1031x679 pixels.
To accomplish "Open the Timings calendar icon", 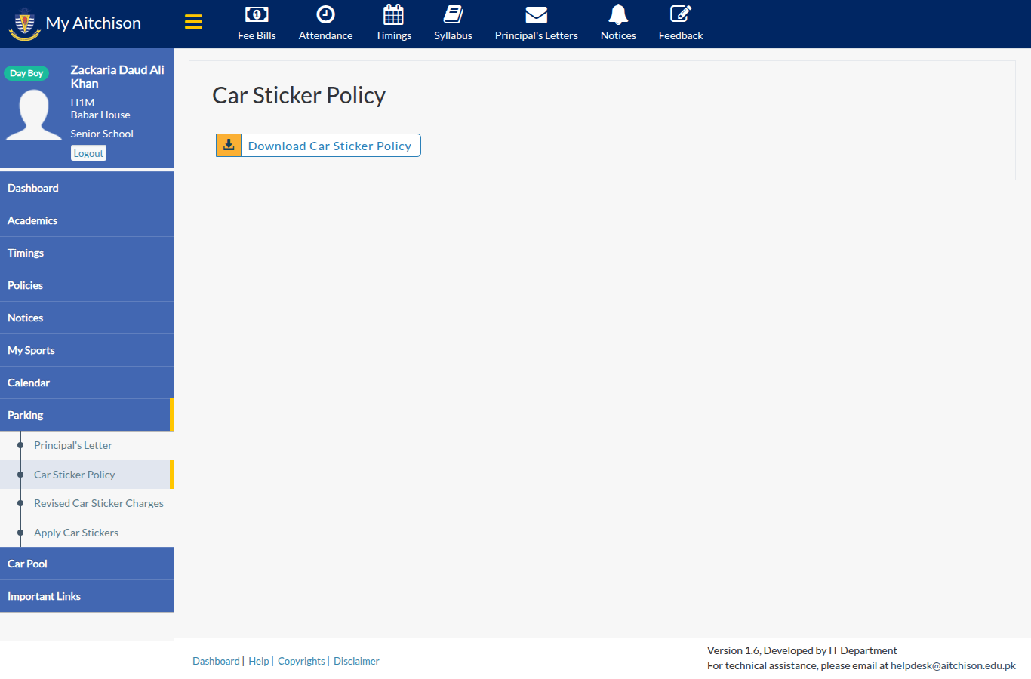I will click(x=393, y=14).
